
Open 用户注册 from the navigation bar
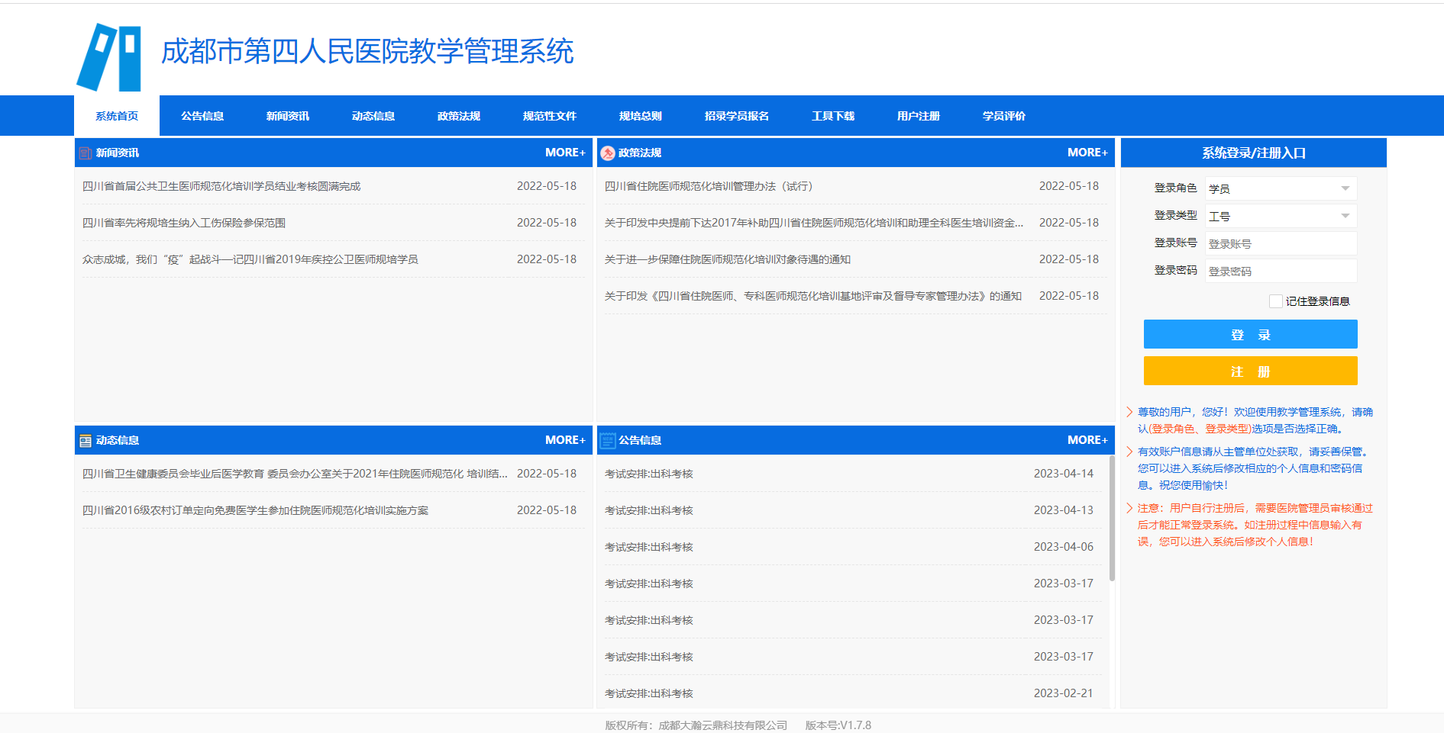click(x=919, y=116)
